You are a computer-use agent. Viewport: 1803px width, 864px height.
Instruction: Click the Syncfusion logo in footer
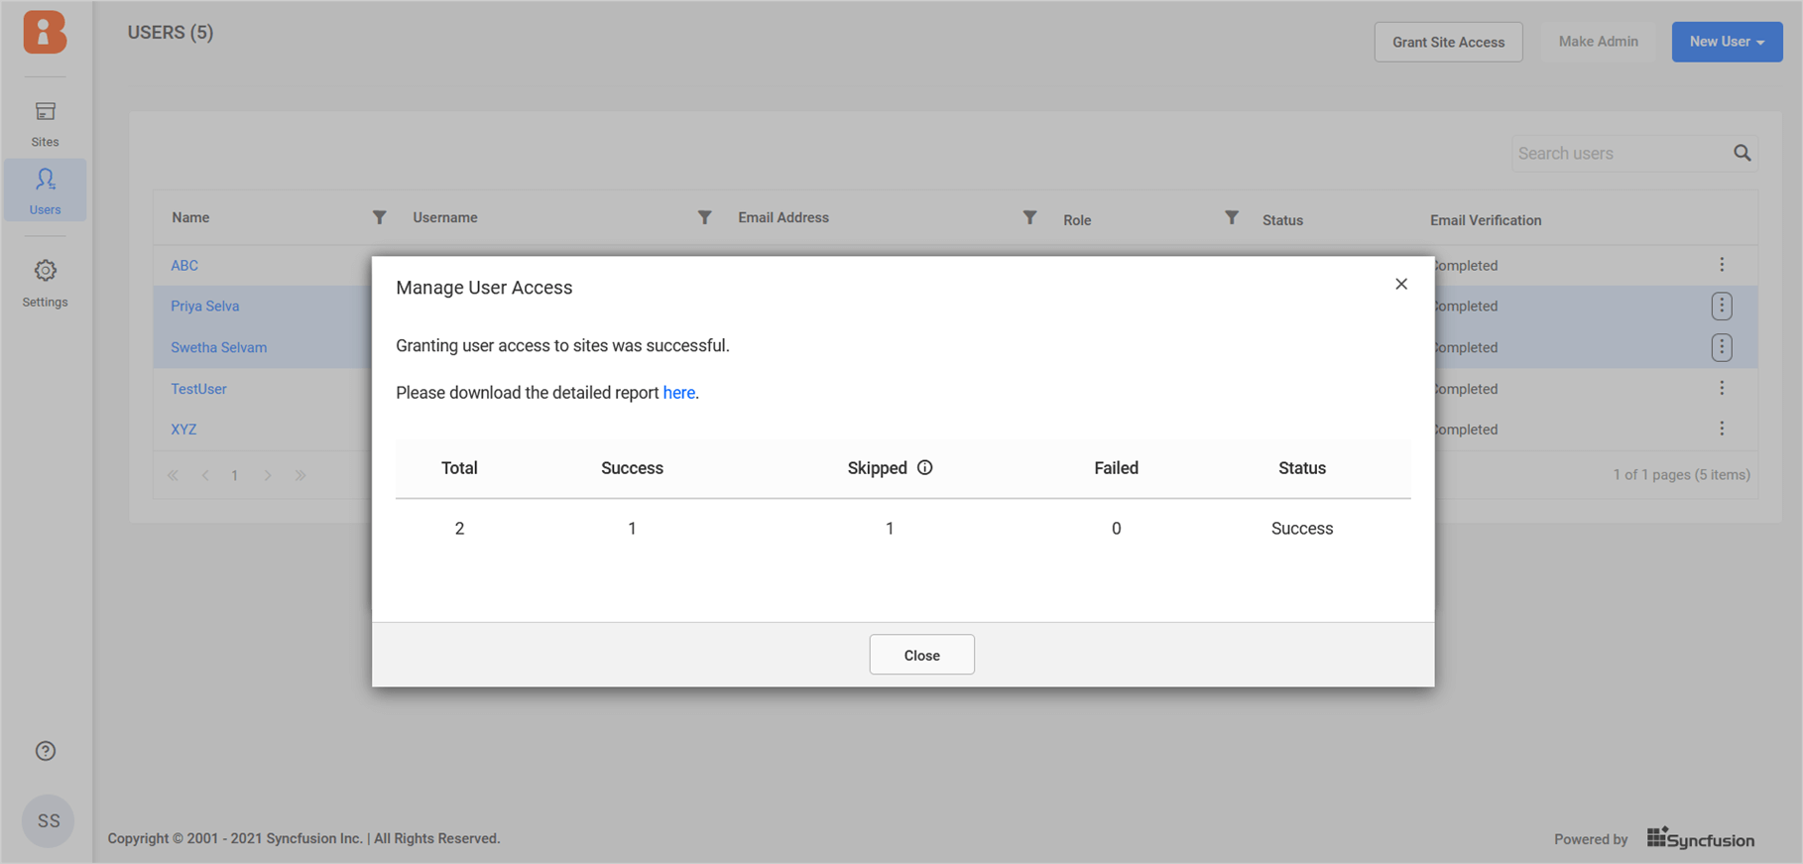coord(1701,838)
